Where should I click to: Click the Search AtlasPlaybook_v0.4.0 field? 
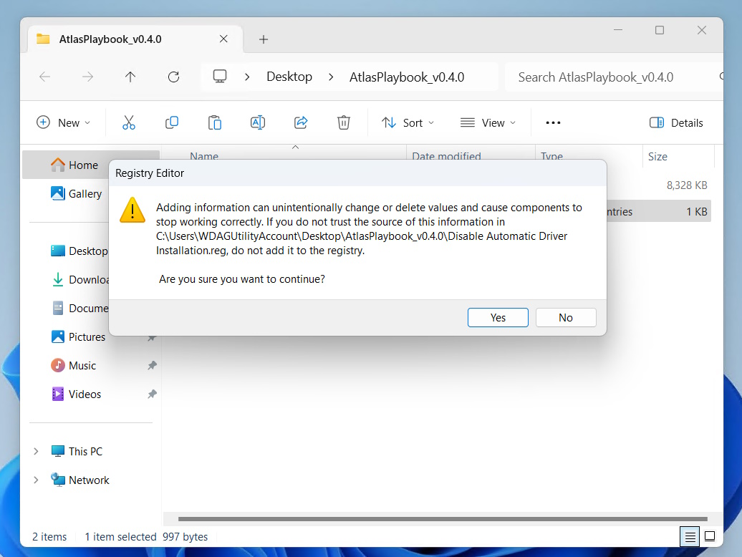[609, 77]
